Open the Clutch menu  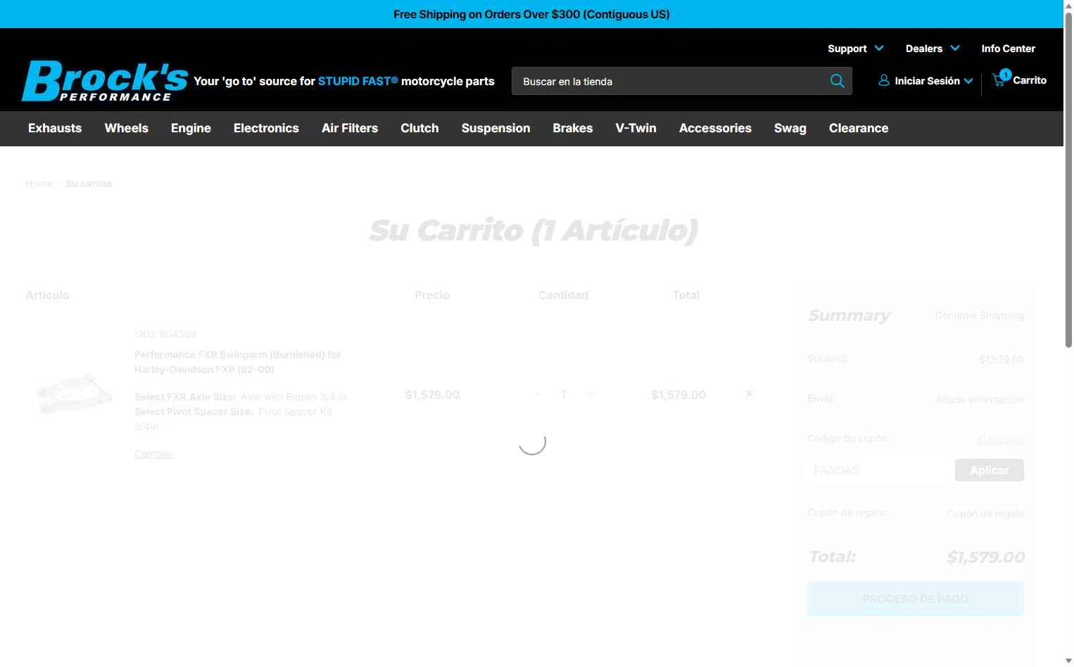coord(419,128)
